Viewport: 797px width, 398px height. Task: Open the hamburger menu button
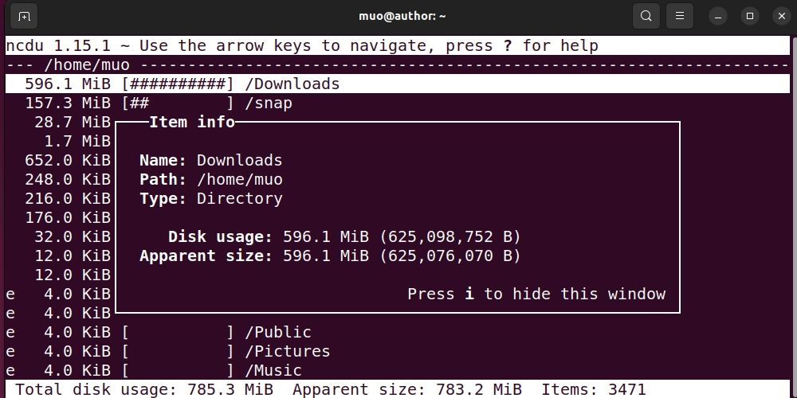679,16
